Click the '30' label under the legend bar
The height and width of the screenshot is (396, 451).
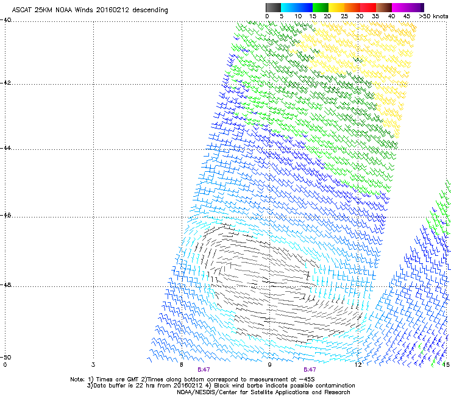360,16
